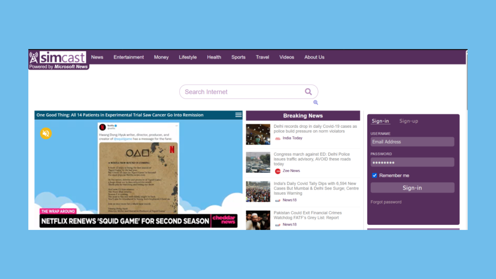Click the India Today source label
The width and height of the screenshot is (496, 279).
click(292, 138)
